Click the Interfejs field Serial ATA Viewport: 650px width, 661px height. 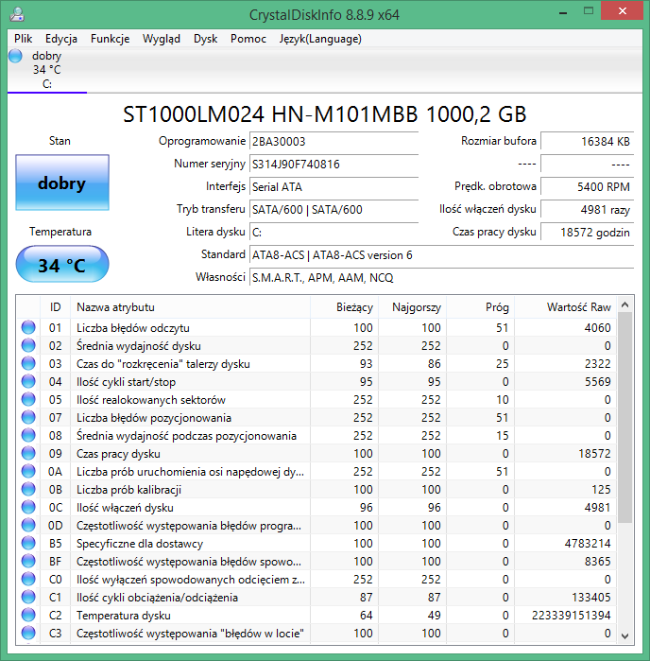[x=334, y=186]
